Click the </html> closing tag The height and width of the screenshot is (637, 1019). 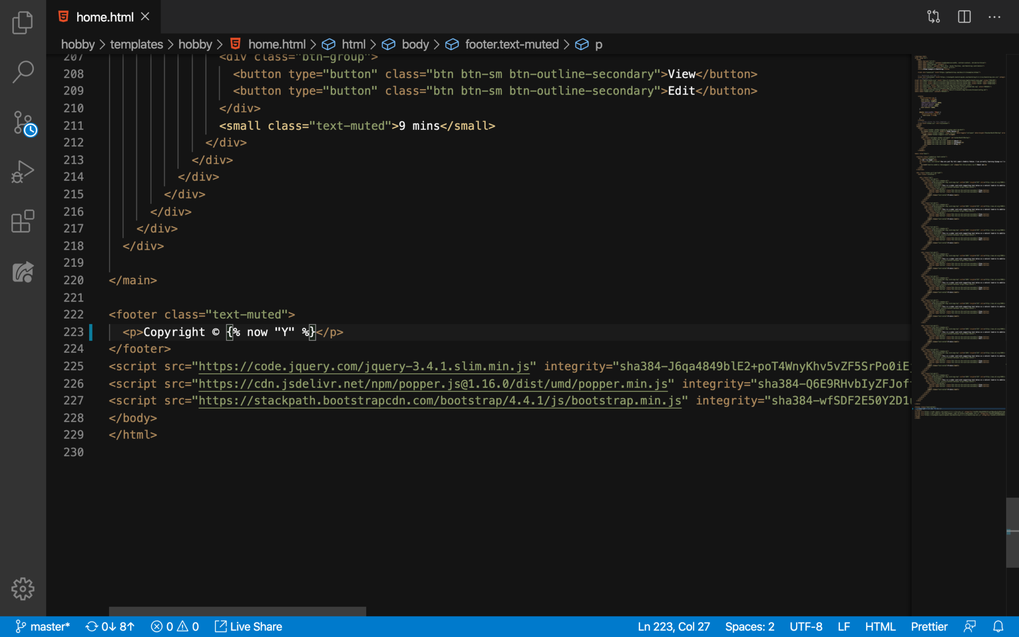[x=133, y=435]
